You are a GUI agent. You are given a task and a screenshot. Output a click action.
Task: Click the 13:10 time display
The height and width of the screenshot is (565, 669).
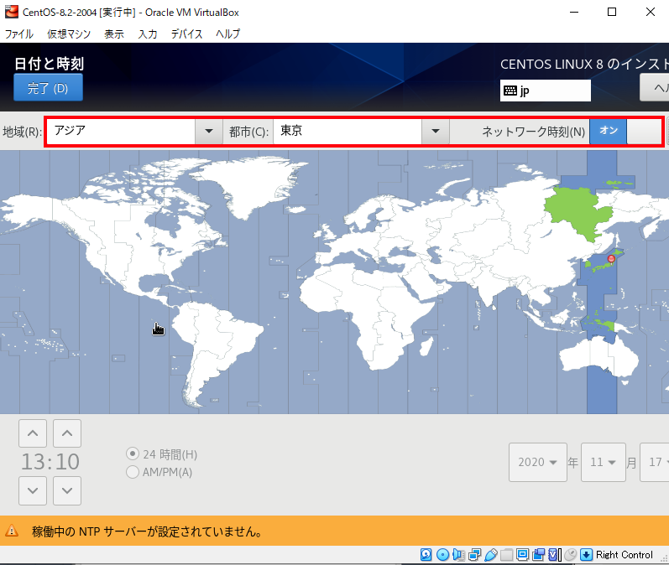click(50, 462)
